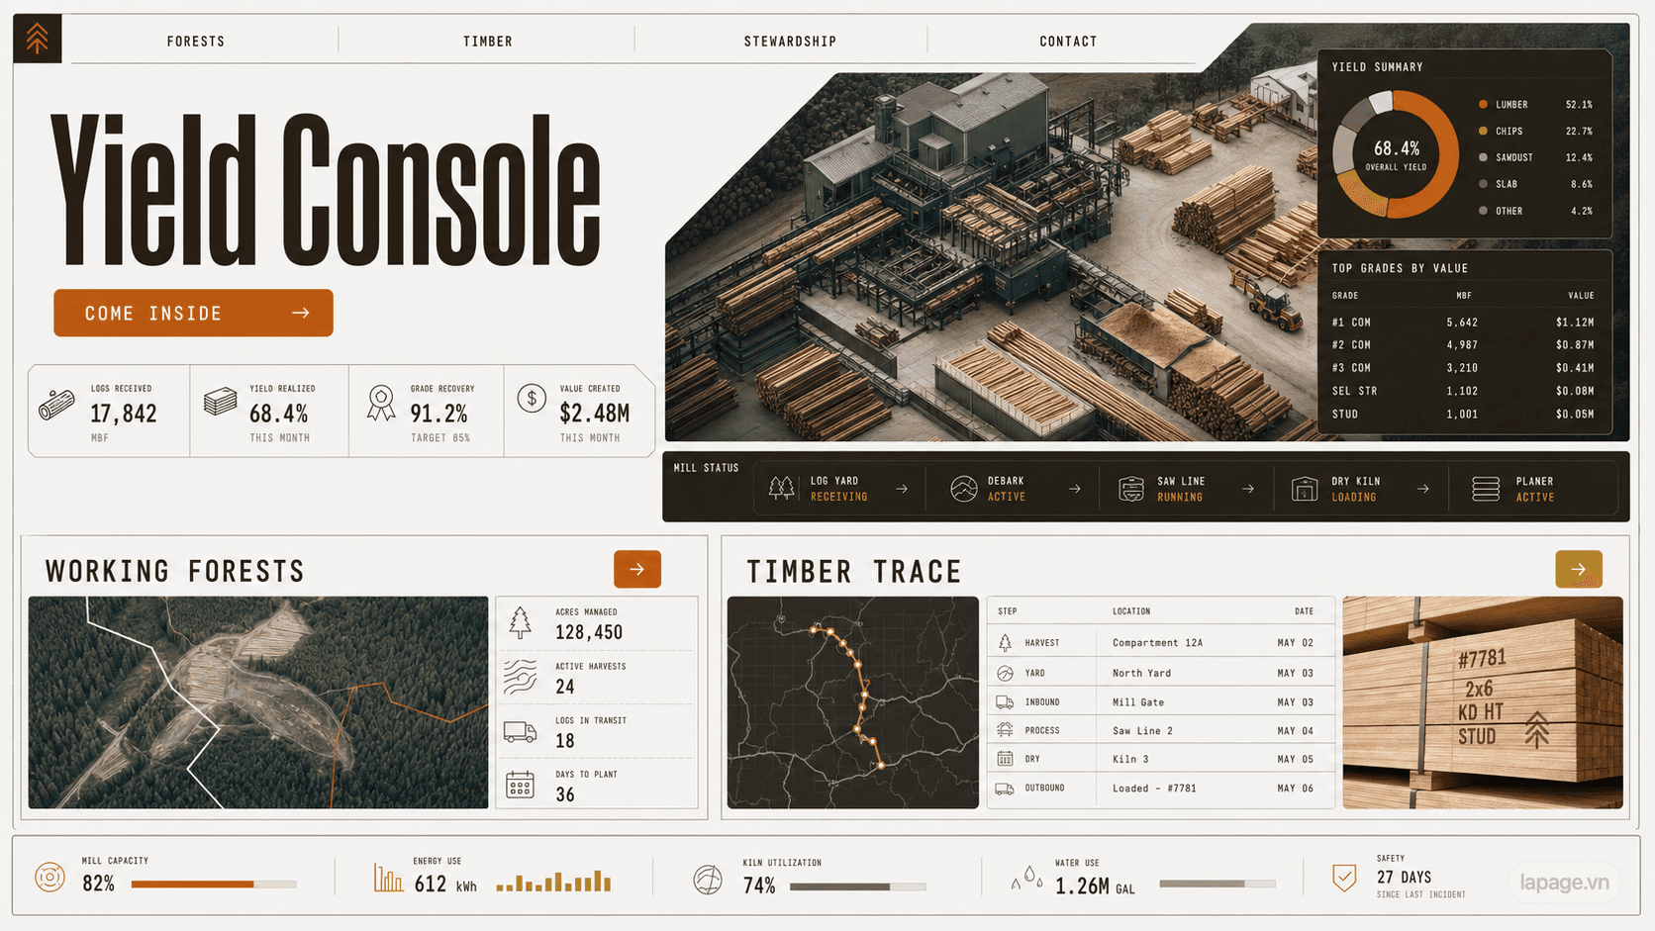Click the dollar icon for Value Created
The image size is (1655, 931).
pyautogui.click(x=532, y=399)
